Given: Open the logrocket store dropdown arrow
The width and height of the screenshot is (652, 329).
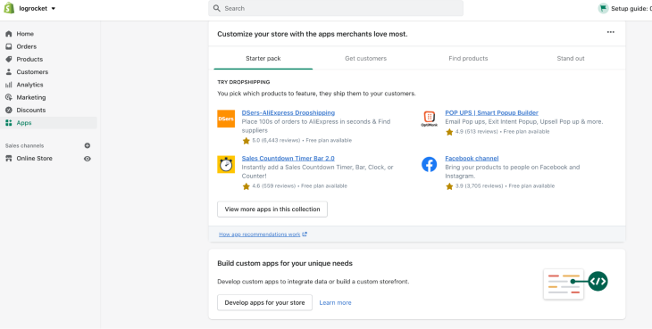Looking at the screenshot, I should (x=54, y=8).
